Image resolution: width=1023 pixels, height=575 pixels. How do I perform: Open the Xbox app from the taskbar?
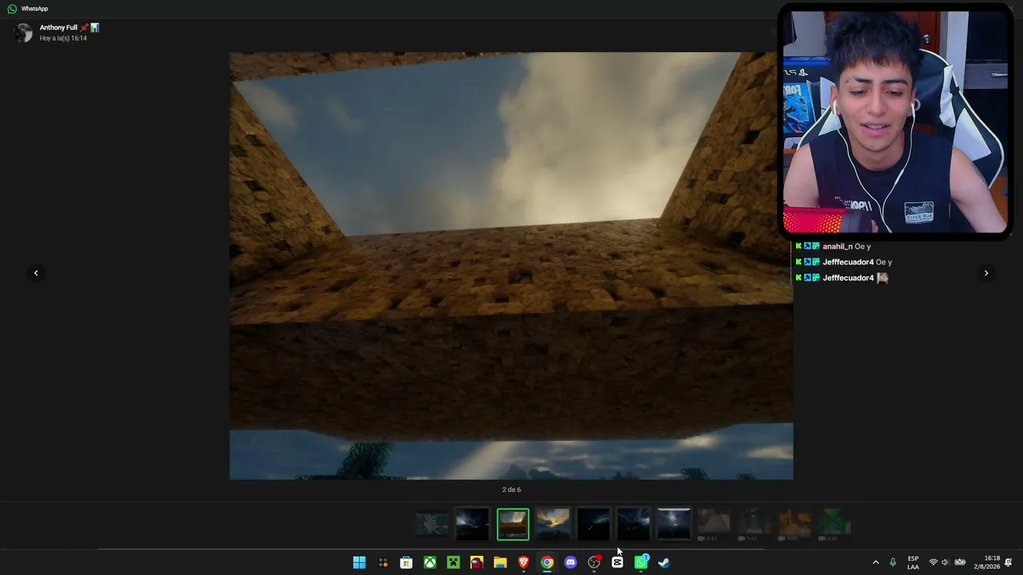tap(430, 562)
